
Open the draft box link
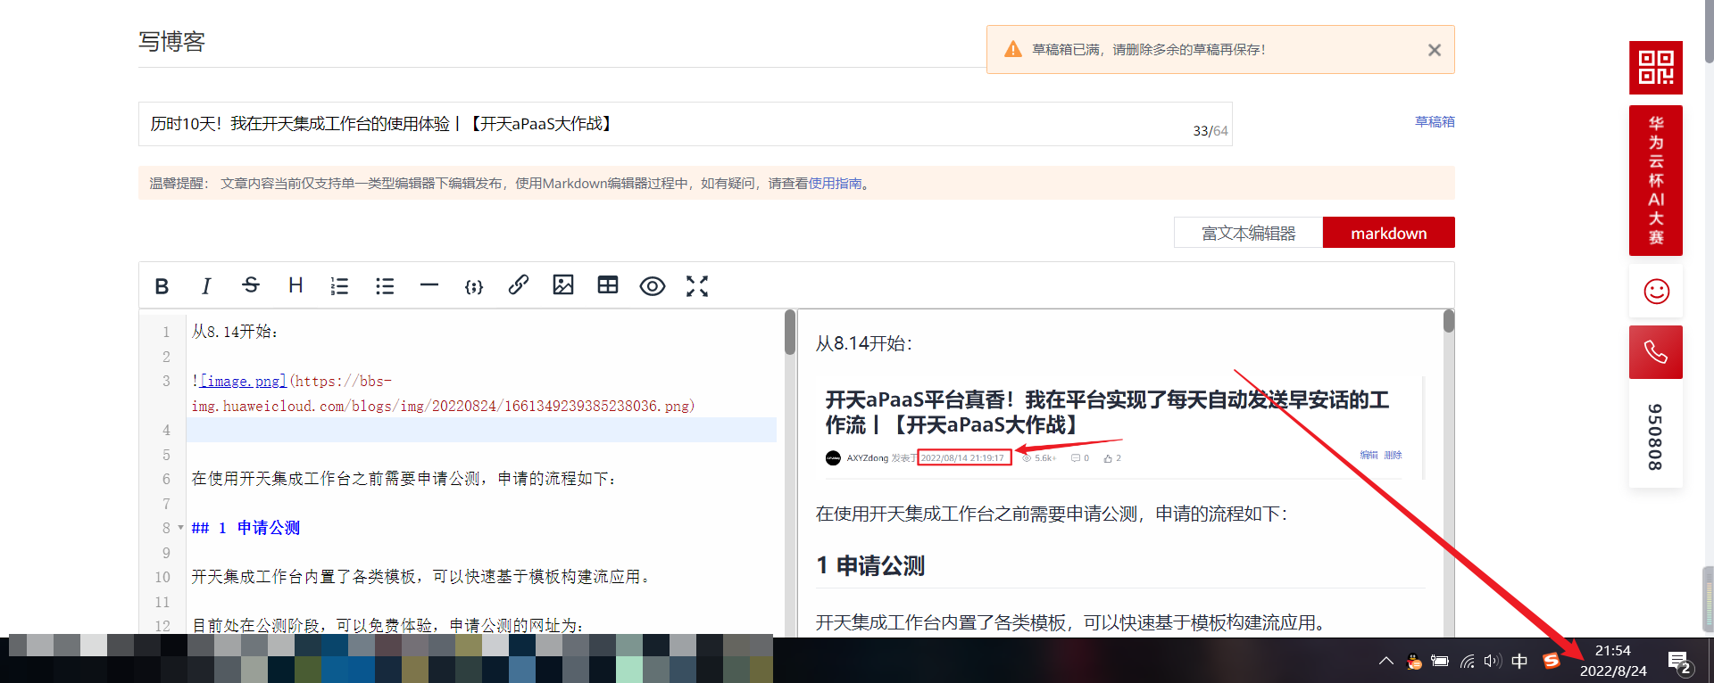click(x=1435, y=121)
